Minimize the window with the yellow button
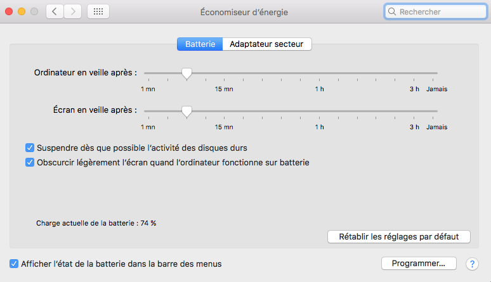The width and height of the screenshot is (491, 282). point(22,11)
